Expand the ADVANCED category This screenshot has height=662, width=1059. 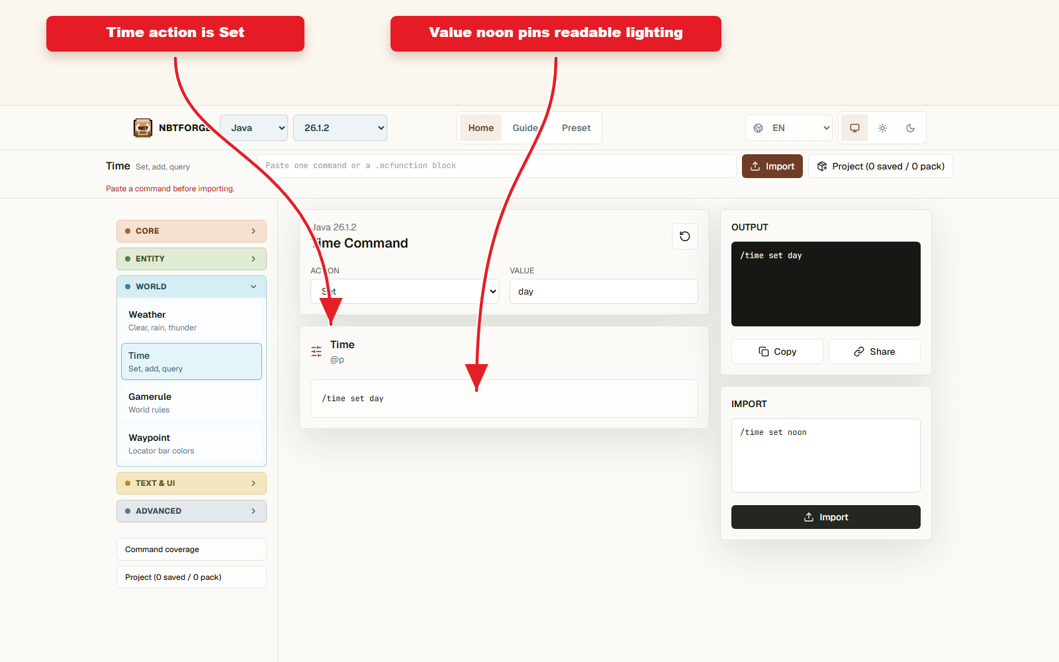coord(191,511)
